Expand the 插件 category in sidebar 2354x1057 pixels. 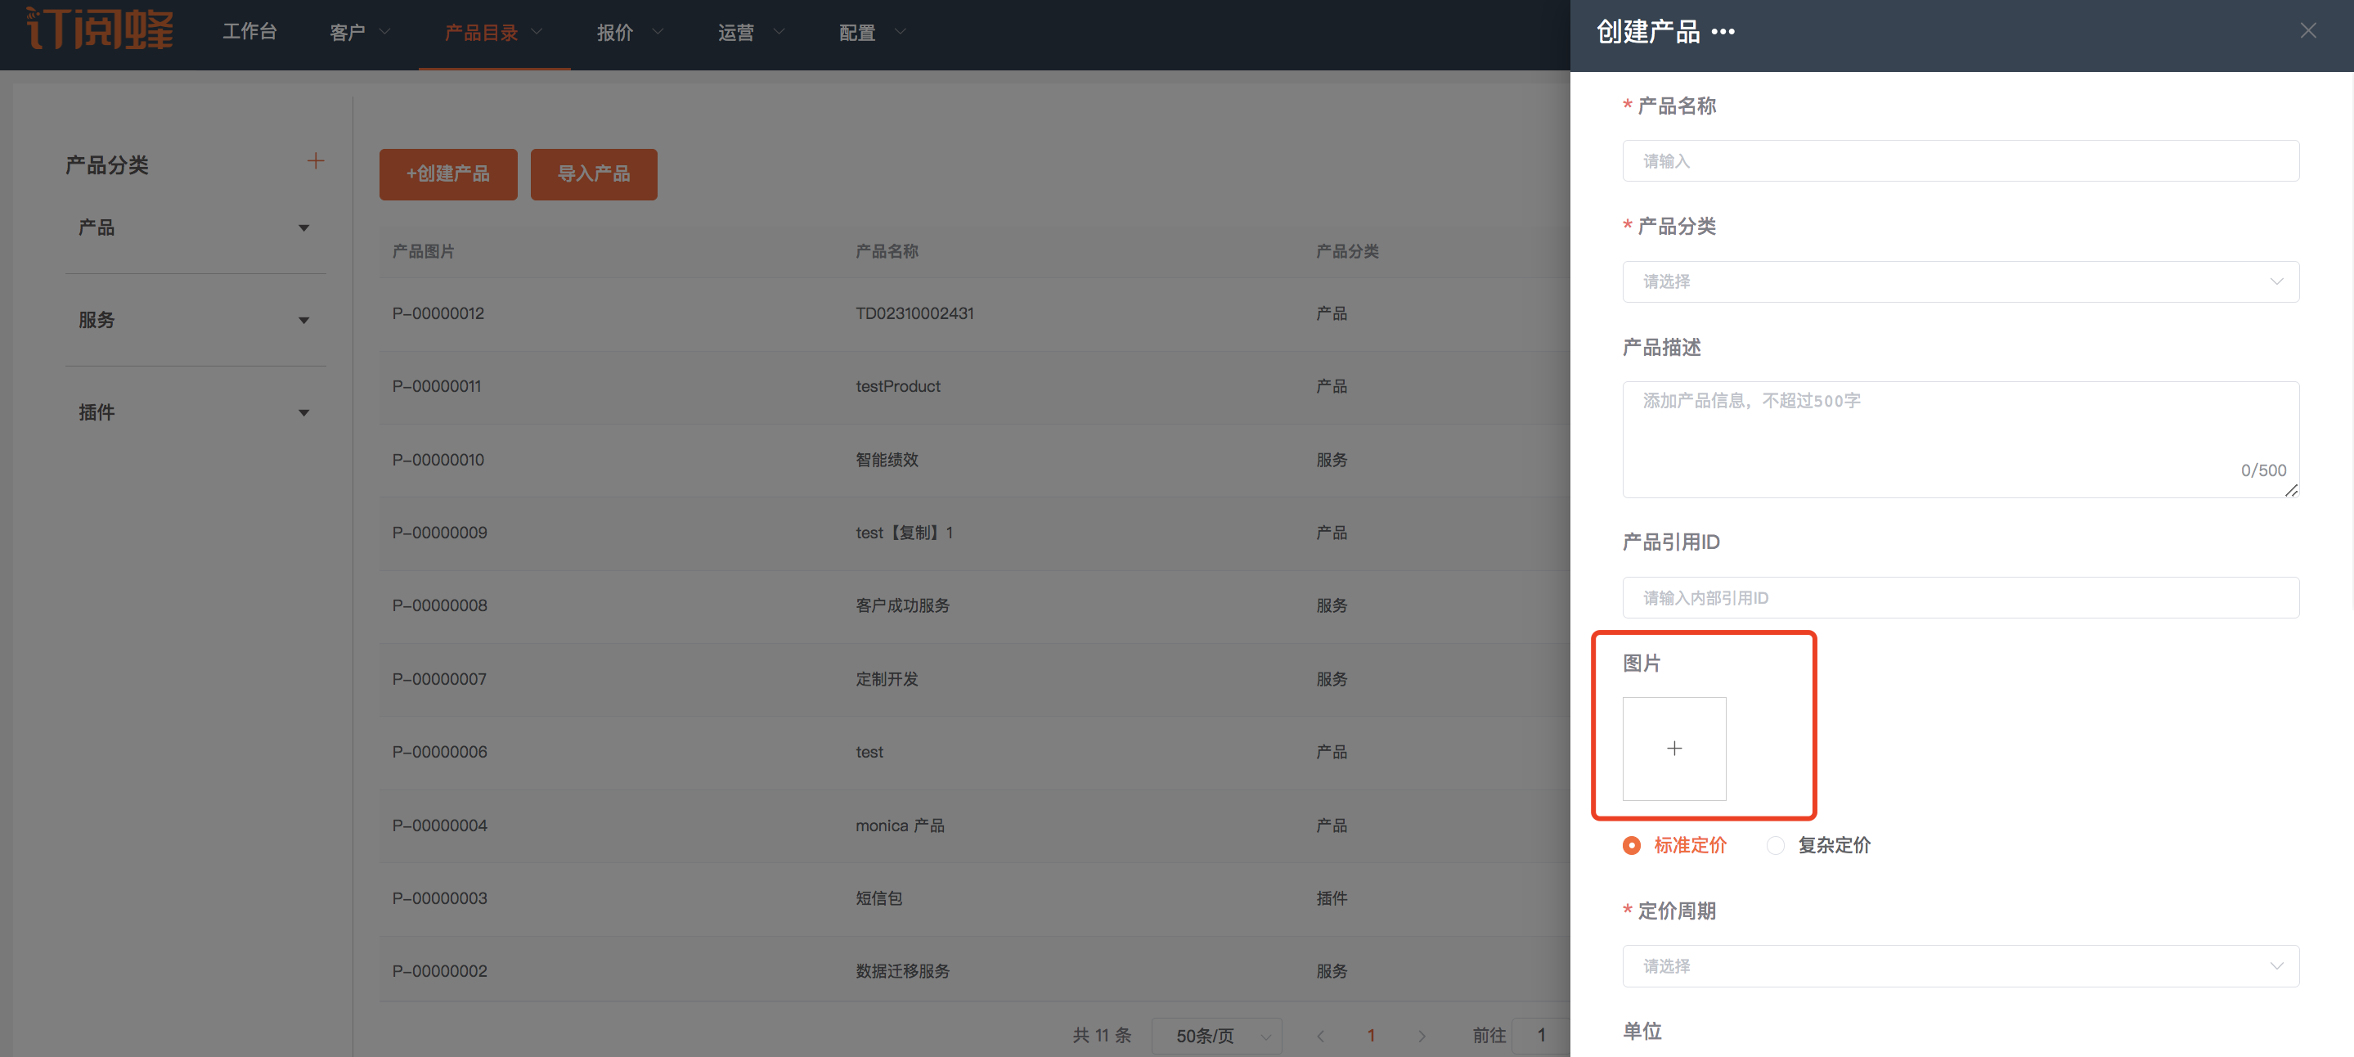[303, 412]
